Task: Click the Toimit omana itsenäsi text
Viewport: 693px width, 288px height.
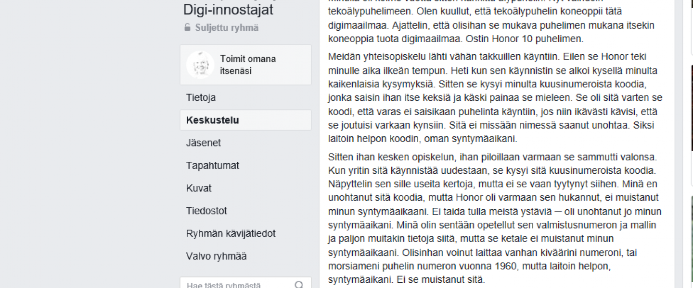Action: [248, 65]
